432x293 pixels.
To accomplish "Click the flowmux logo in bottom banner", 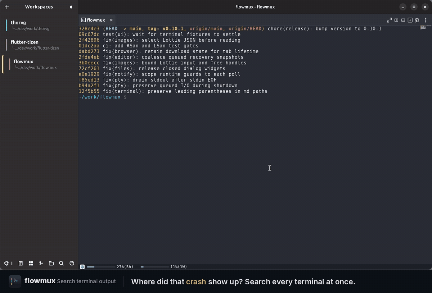I will [x=15, y=281].
